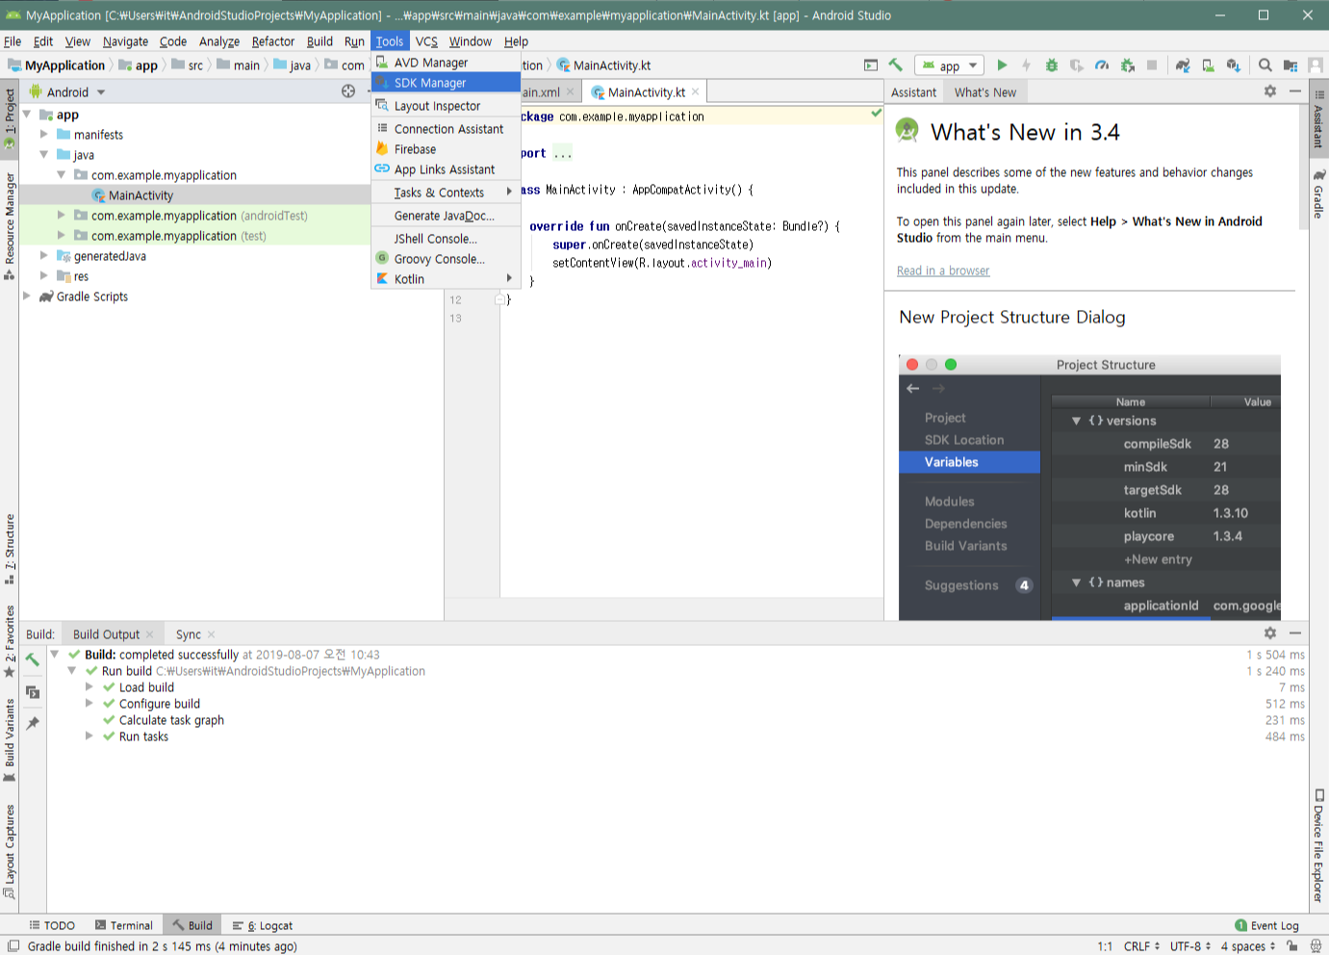Viewport: 1329px width, 955px height.
Task: Click the Make Project hammer icon
Action: (x=896, y=65)
